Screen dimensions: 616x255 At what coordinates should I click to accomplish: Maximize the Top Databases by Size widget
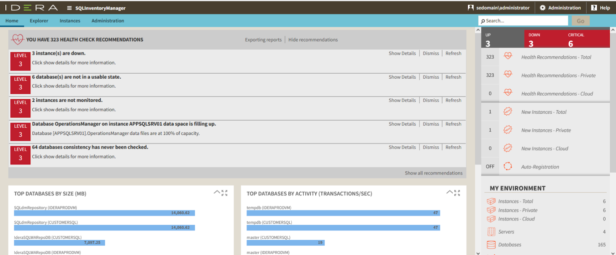[224, 193]
